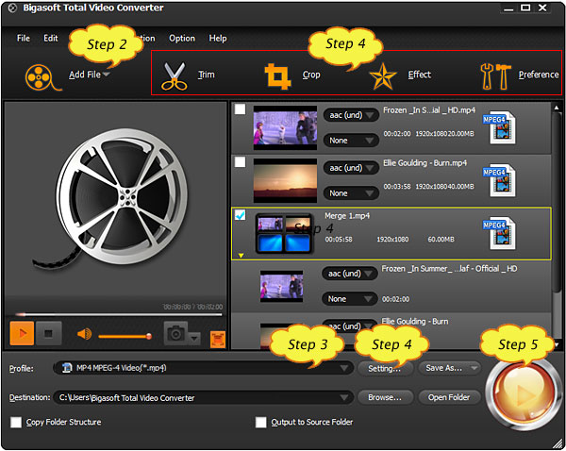The width and height of the screenshot is (566, 451).
Task: Click Merge 1.mp4 file name
Action: pyautogui.click(x=347, y=216)
